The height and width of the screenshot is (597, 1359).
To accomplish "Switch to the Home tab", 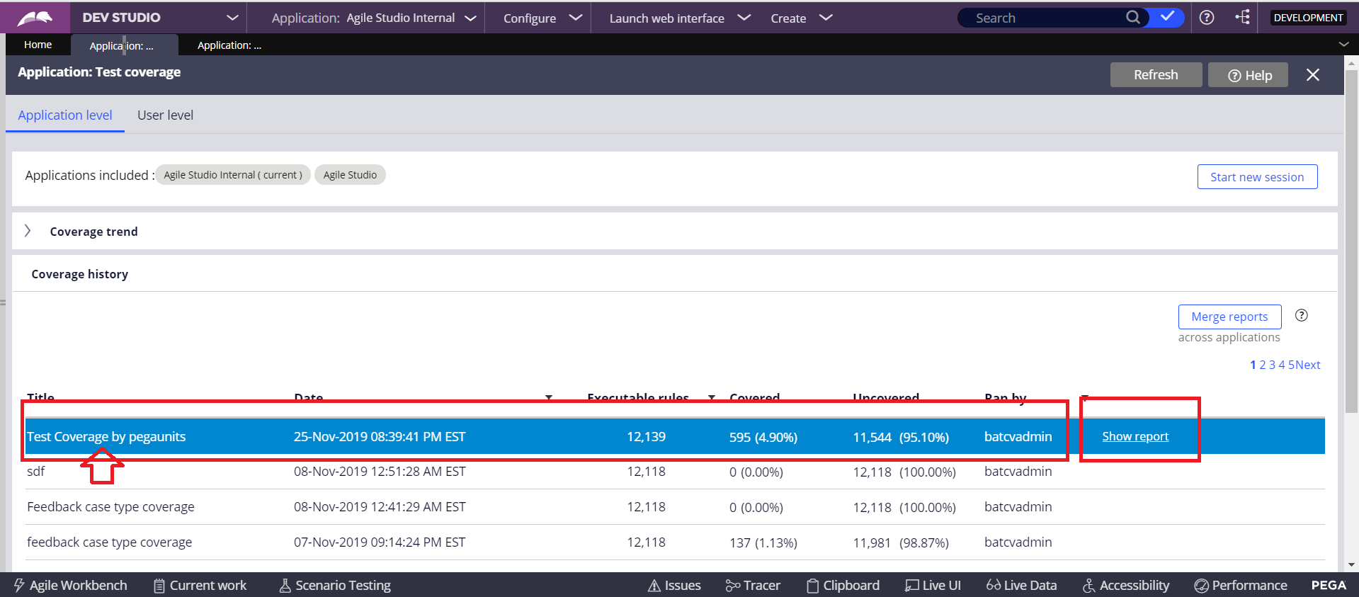I will (38, 45).
